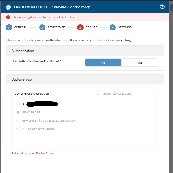Click the red error alert icon

8,17
